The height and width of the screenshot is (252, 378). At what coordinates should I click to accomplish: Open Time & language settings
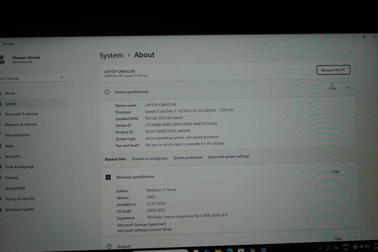pos(19,167)
